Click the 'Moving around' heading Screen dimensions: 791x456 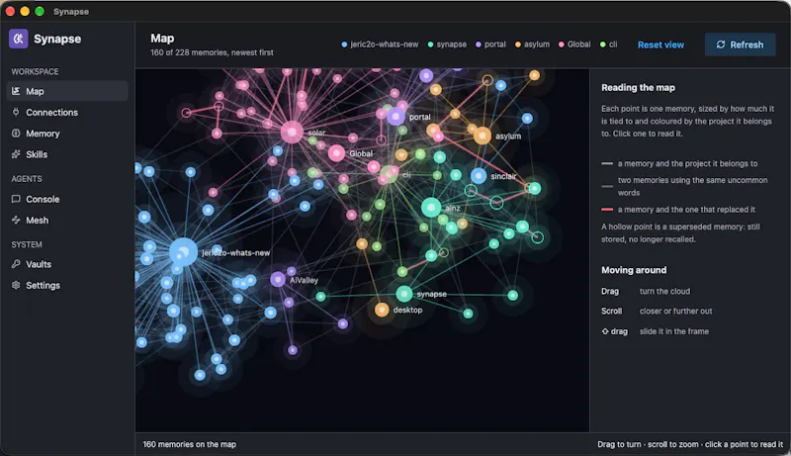click(634, 270)
